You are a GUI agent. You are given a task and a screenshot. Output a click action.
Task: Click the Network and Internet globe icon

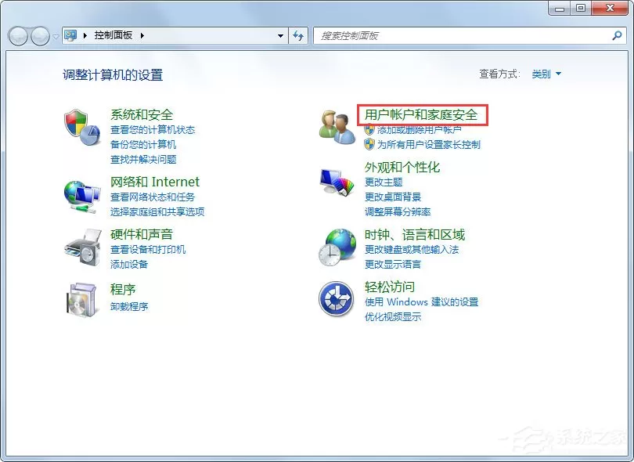pos(82,197)
